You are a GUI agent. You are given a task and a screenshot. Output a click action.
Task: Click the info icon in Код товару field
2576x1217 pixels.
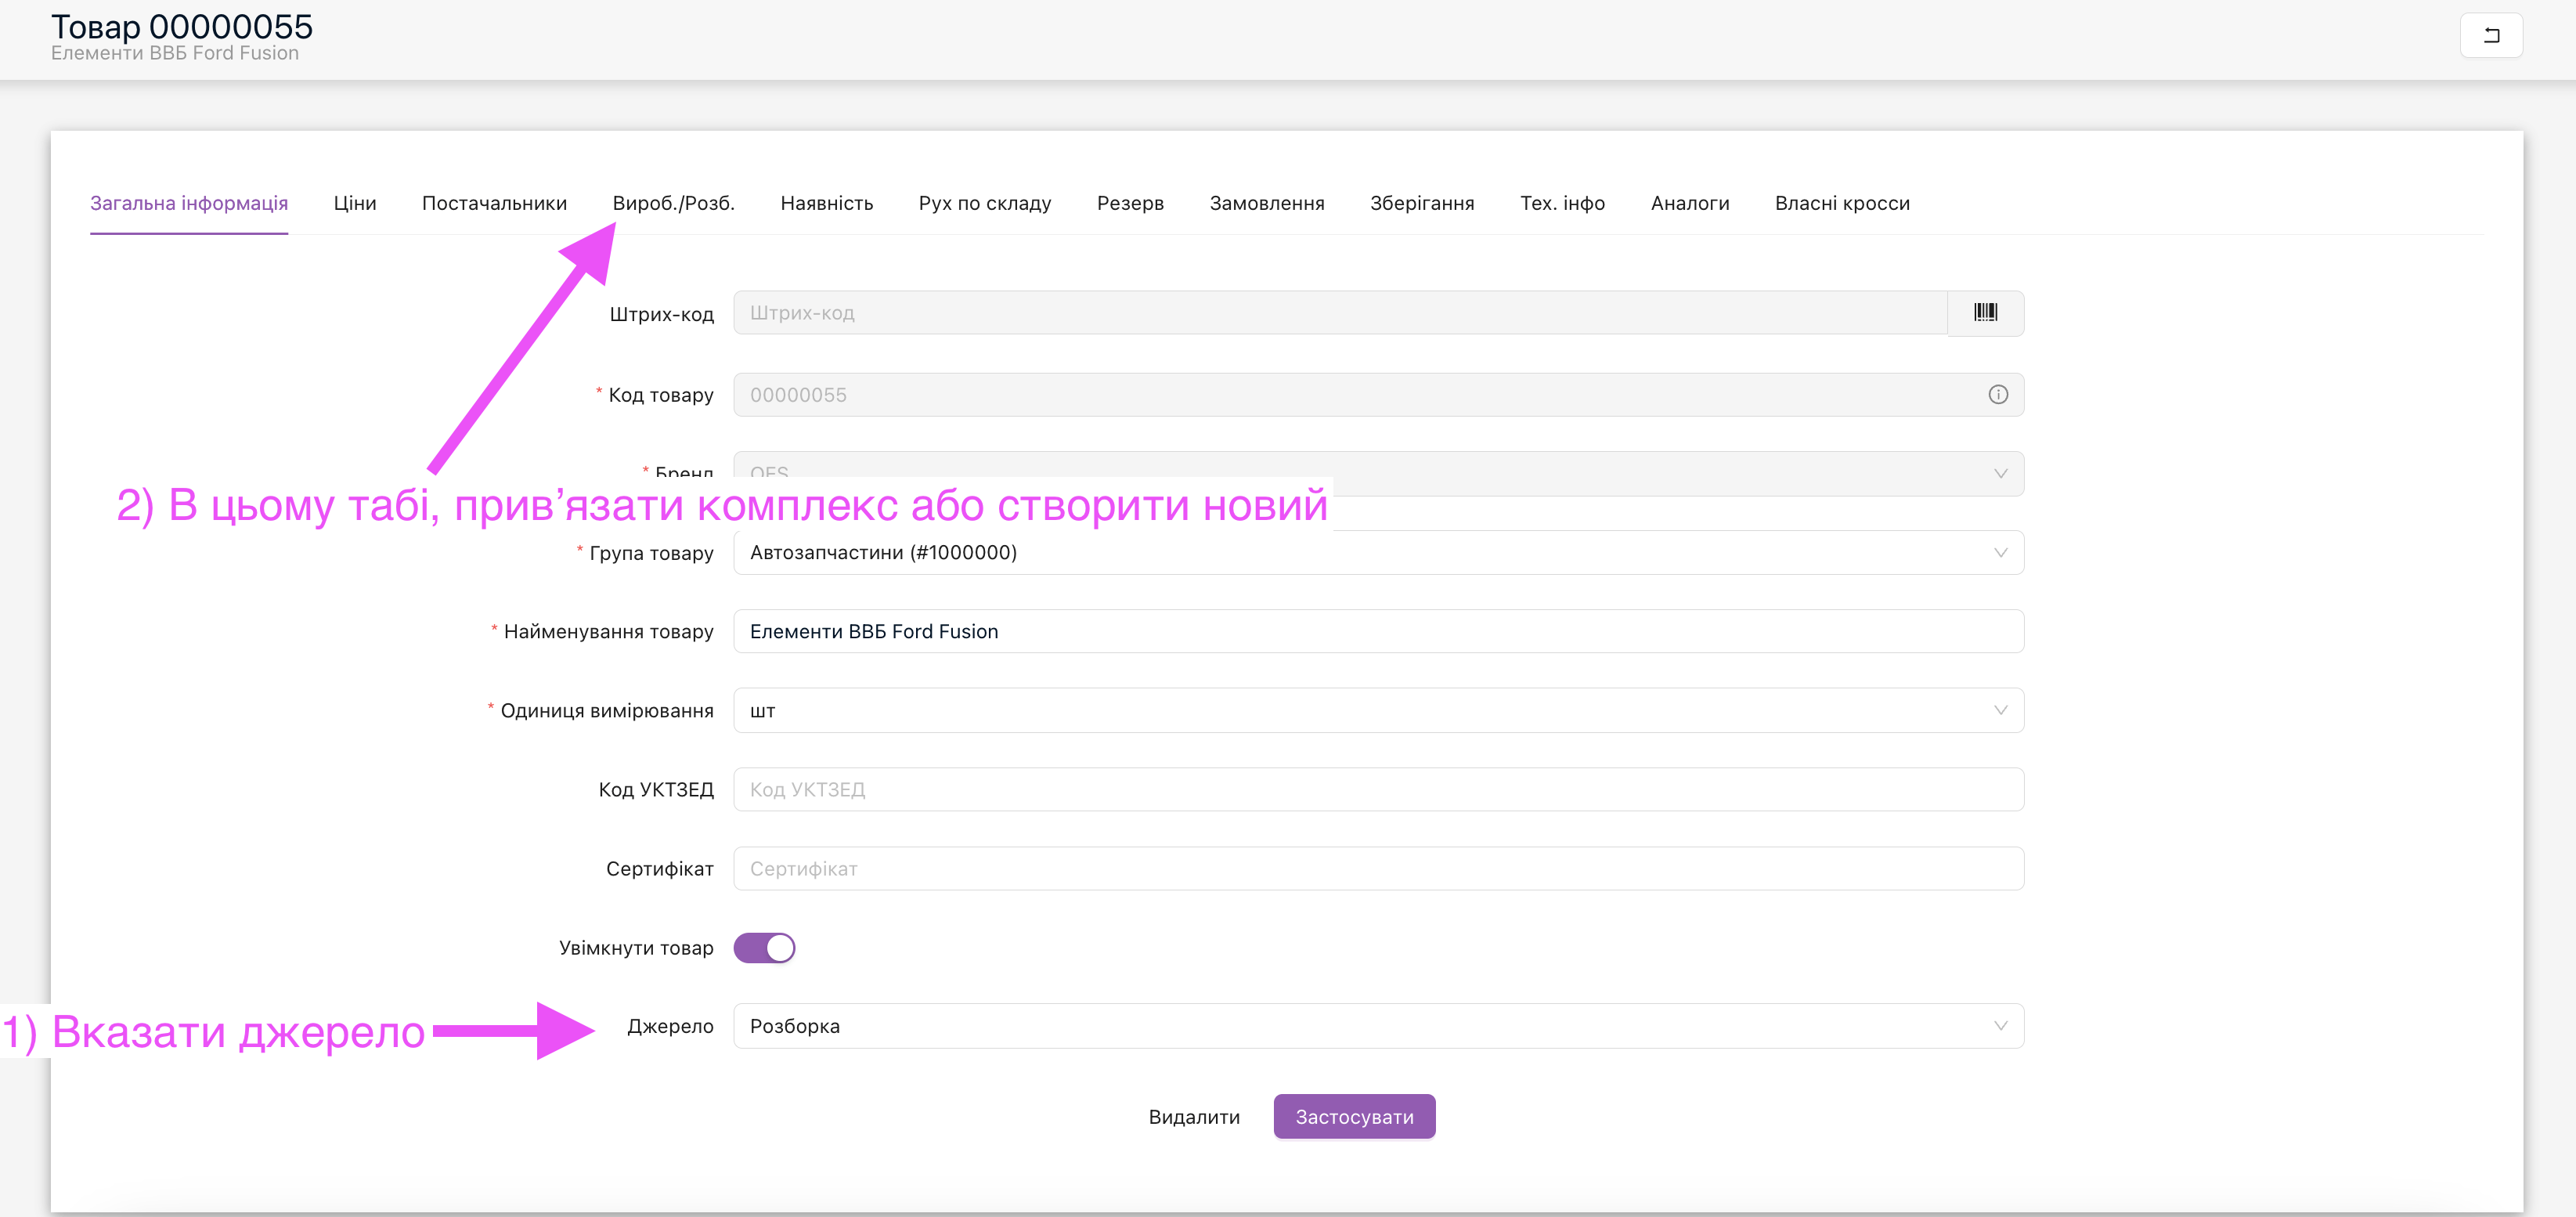pos(1997,395)
